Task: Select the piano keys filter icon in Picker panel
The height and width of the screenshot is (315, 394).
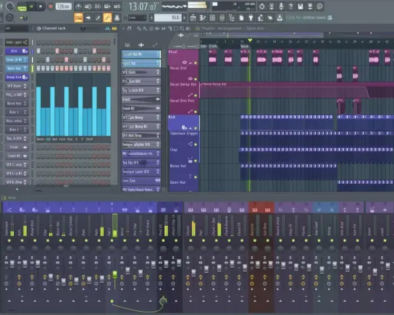Action: coord(127,45)
